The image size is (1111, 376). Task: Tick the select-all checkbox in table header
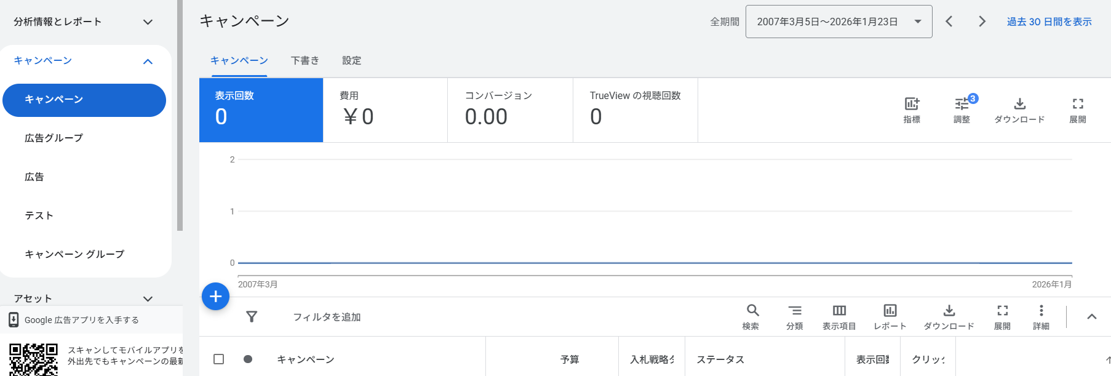(x=218, y=359)
